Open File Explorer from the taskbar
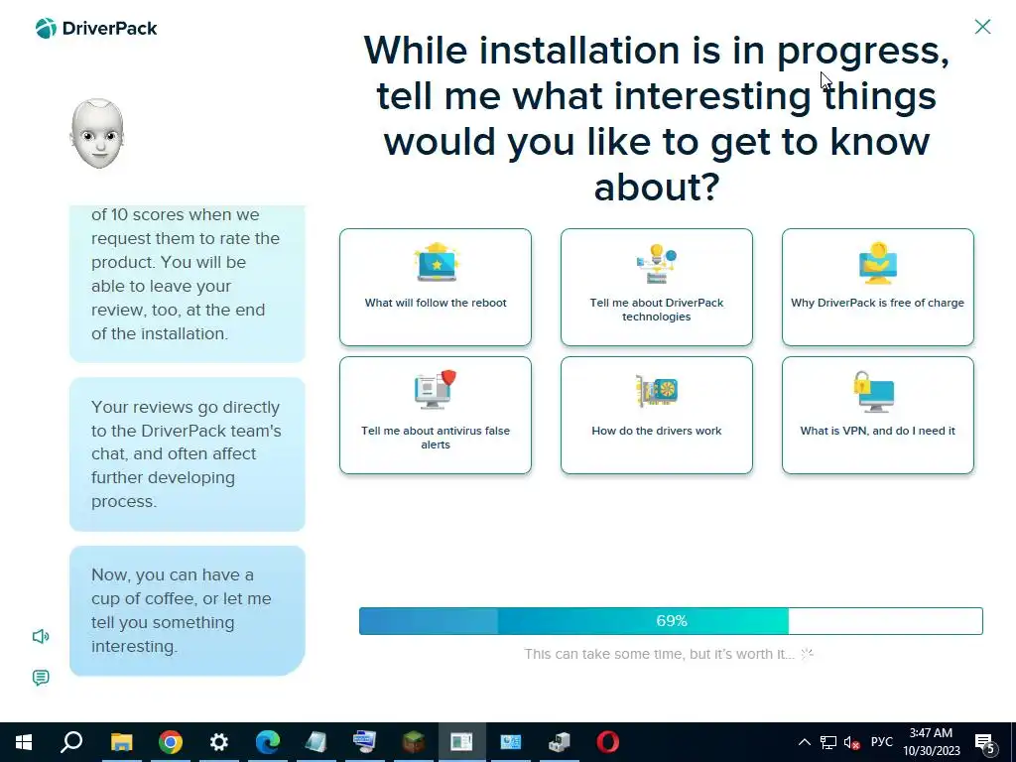This screenshot has width=1016, height=762. click(121, 742)
